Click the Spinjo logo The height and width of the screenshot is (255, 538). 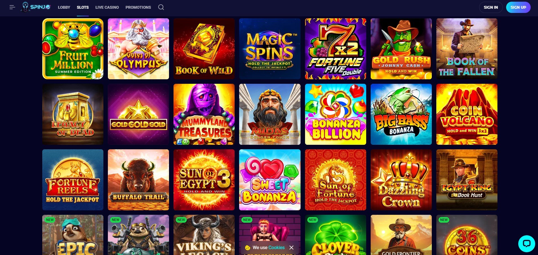click(x=35, y=7)
